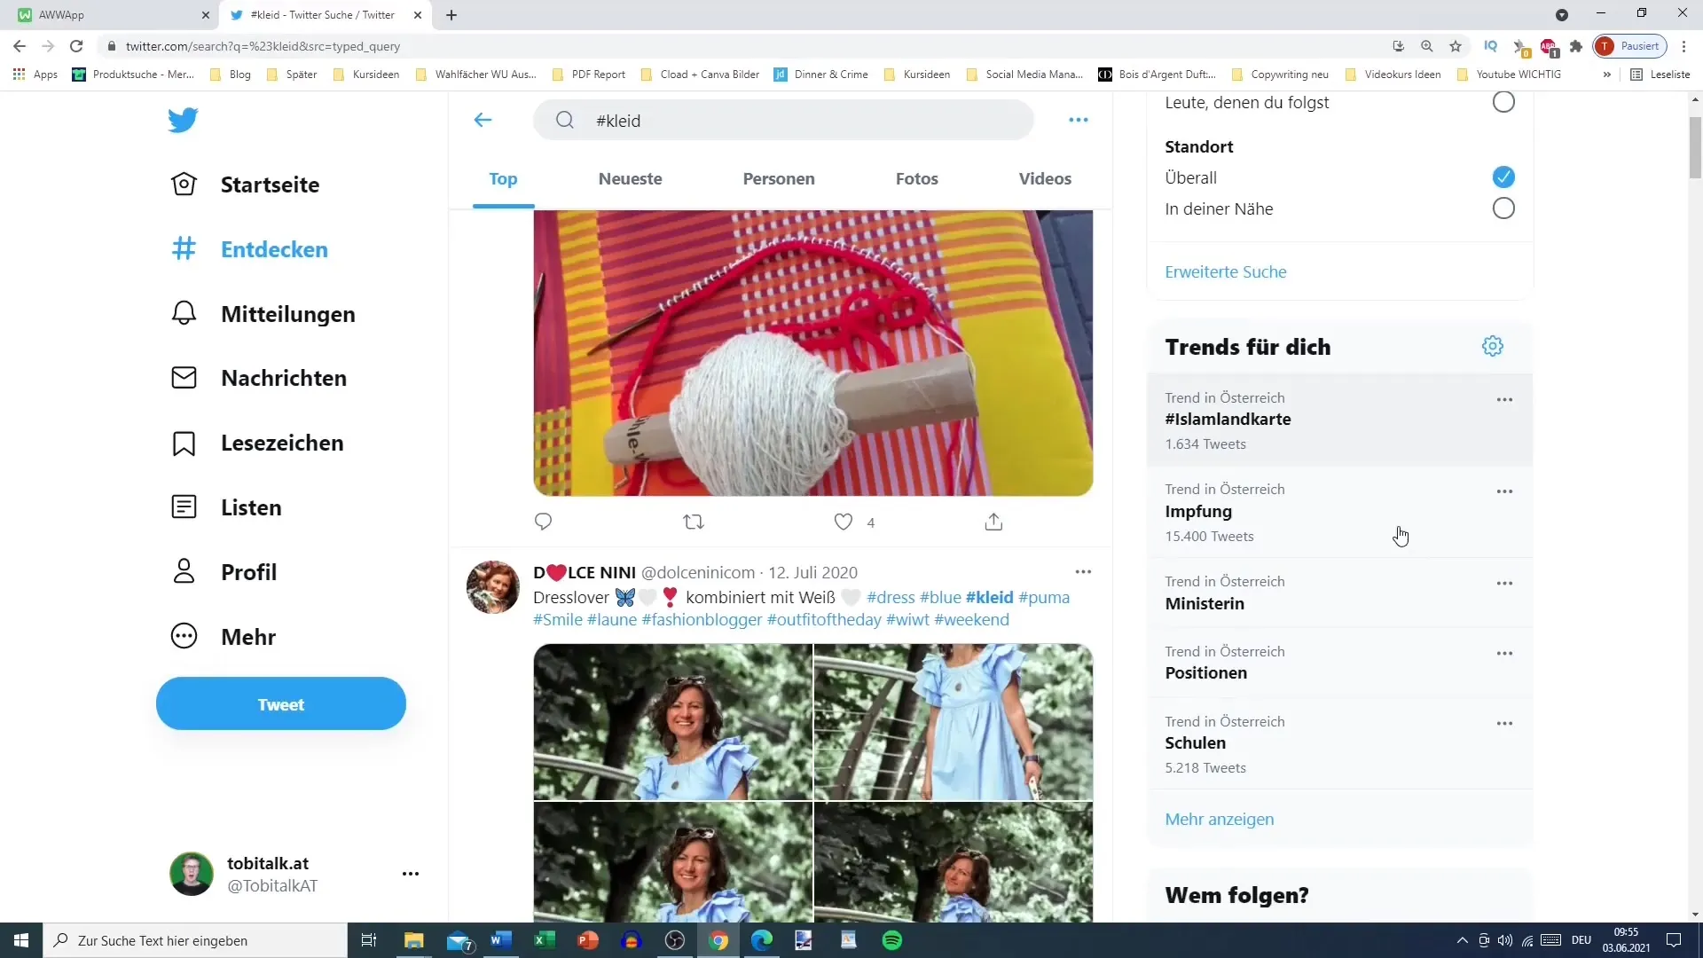Screen dimensions: 1703x958
Task: Open the IQ extension icon
Action: (1491, 46)
